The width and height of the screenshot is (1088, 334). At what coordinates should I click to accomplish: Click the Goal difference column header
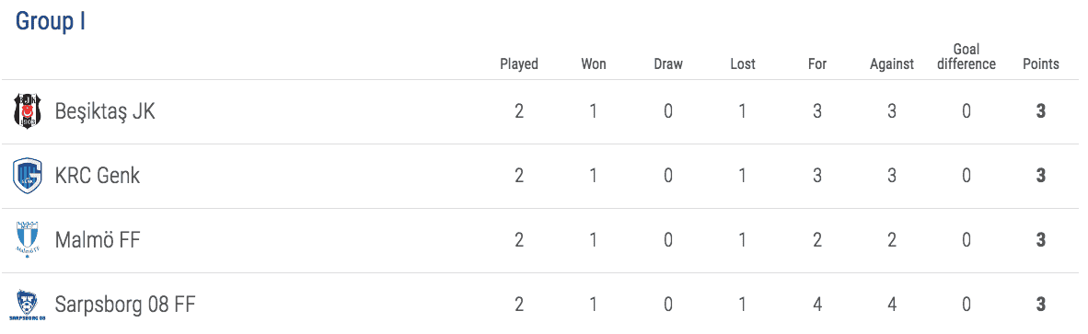[966, 57]
